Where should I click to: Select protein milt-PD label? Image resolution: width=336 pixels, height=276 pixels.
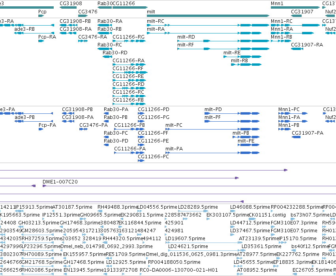pos(213,109)
